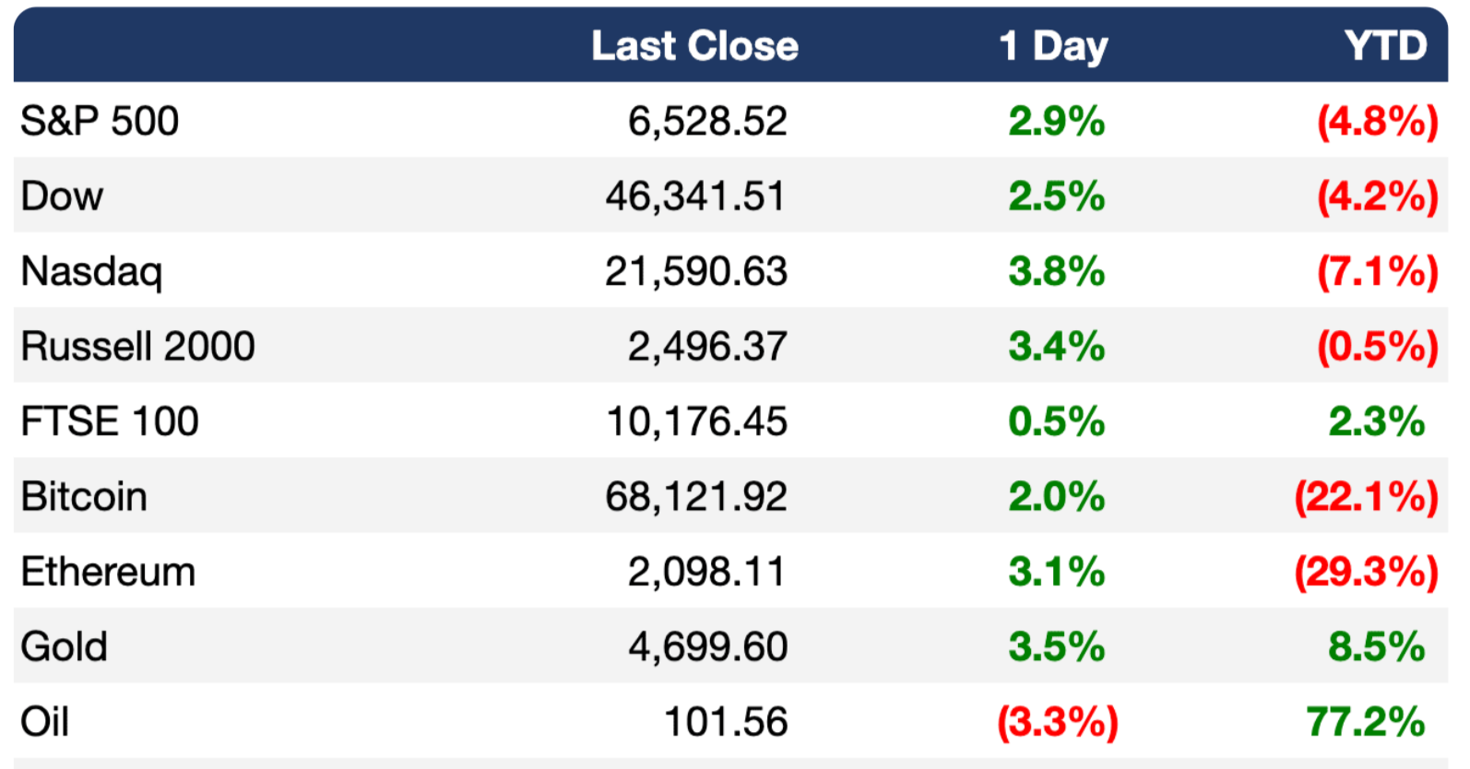Select the Gold row label
1470x769 pixels.
(64, 647)
